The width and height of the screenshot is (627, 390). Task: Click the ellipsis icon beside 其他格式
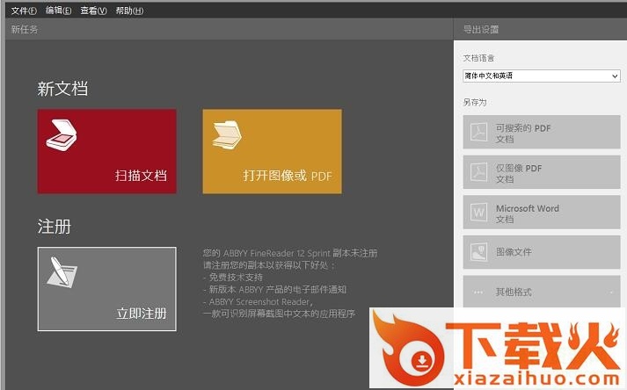pos(478,292)
